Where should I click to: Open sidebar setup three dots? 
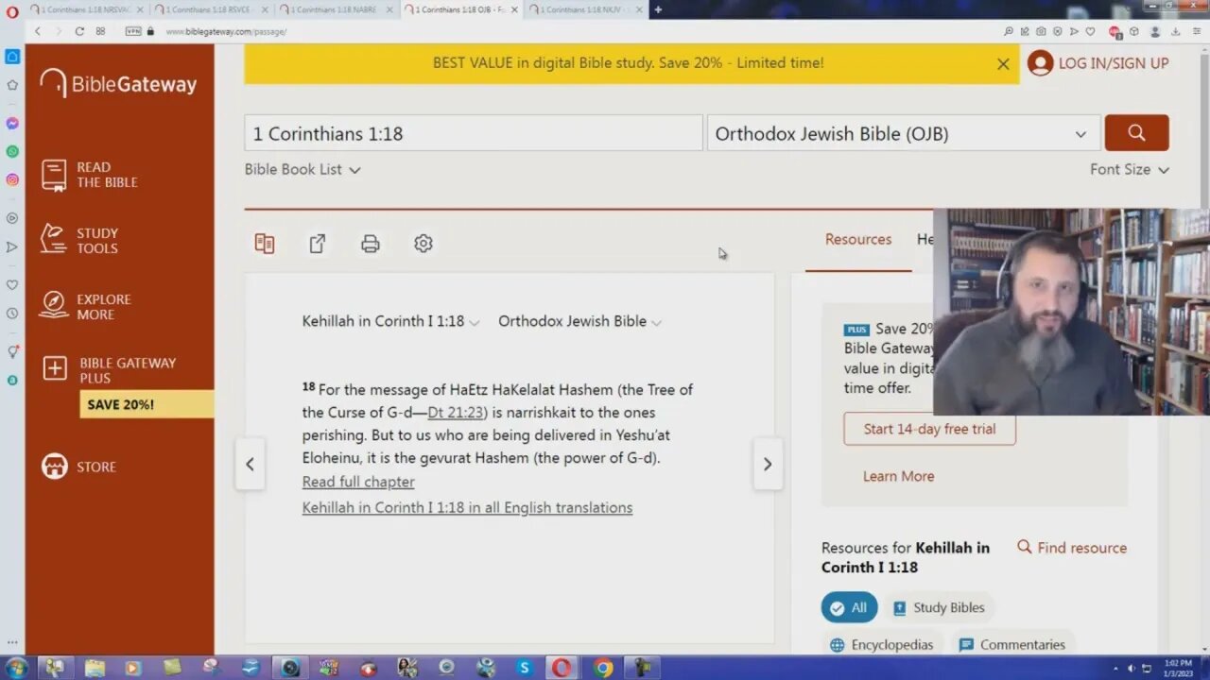click(12, 642)
